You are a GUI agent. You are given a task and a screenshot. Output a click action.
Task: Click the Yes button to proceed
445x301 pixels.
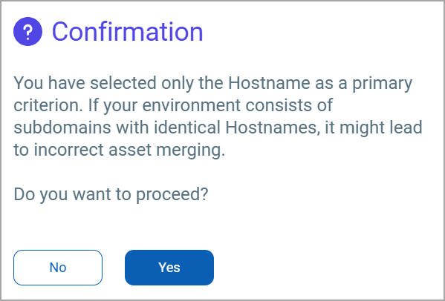[x=169, y=268]
